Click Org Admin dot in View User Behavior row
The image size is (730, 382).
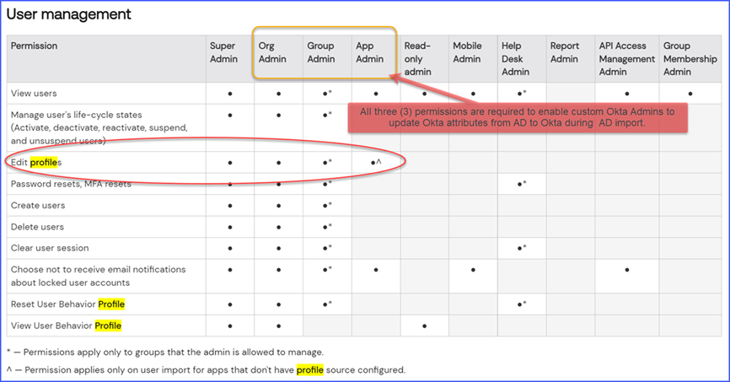[278, 326]
